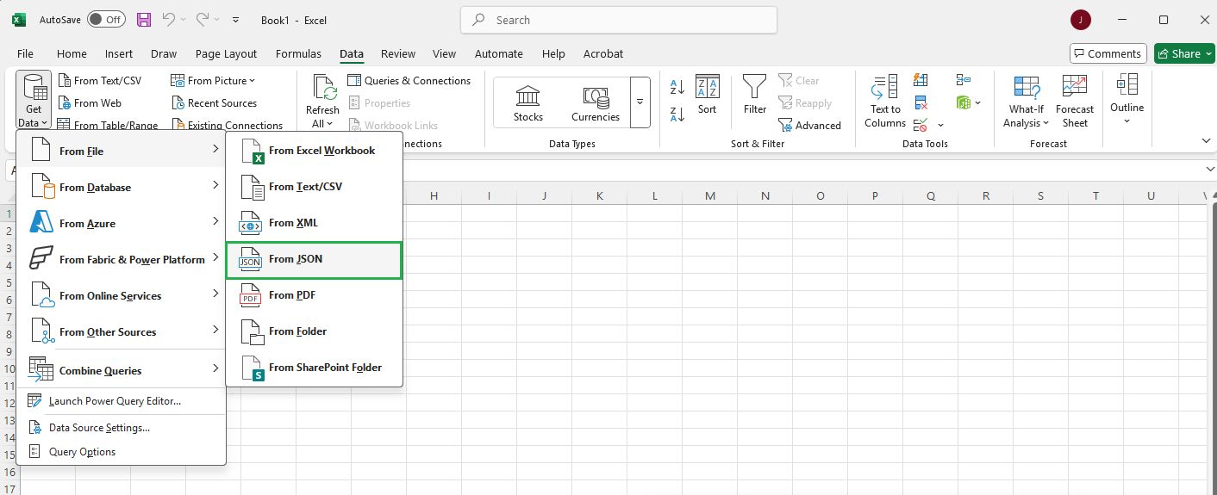
Task: Select From Other Sources
Action: click(x=121, y=331)
